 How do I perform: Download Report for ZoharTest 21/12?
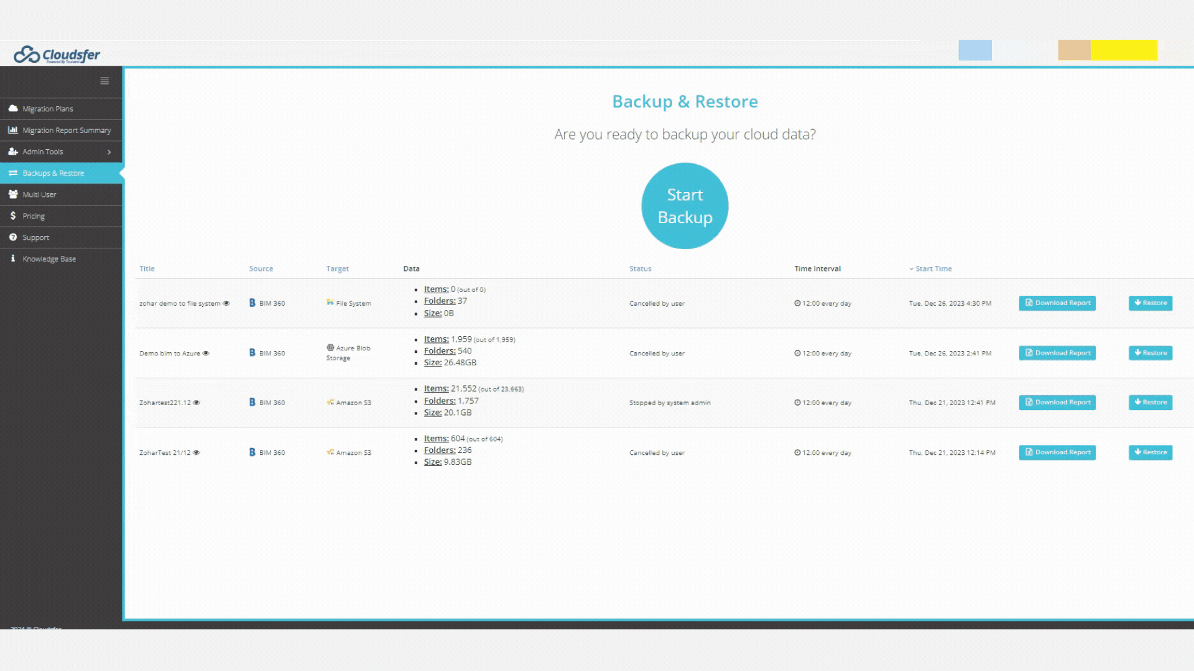(1057, 452)
